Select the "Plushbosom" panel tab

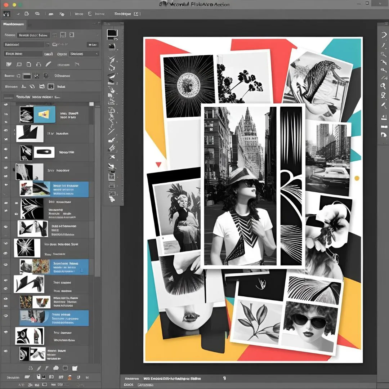[x=14, y=24]
